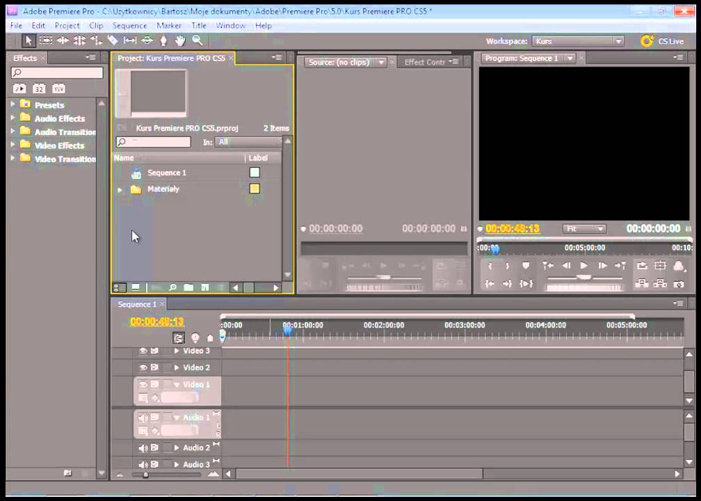Screen dimensions: 701x501
Task: Expand the Video Effects folder
Action: [13, 145]
